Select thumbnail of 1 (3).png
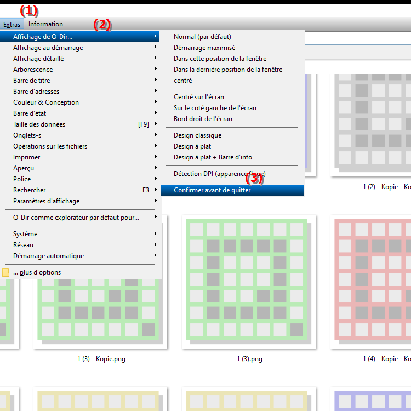The image size is (411, 411). click(x=249, y=282)
